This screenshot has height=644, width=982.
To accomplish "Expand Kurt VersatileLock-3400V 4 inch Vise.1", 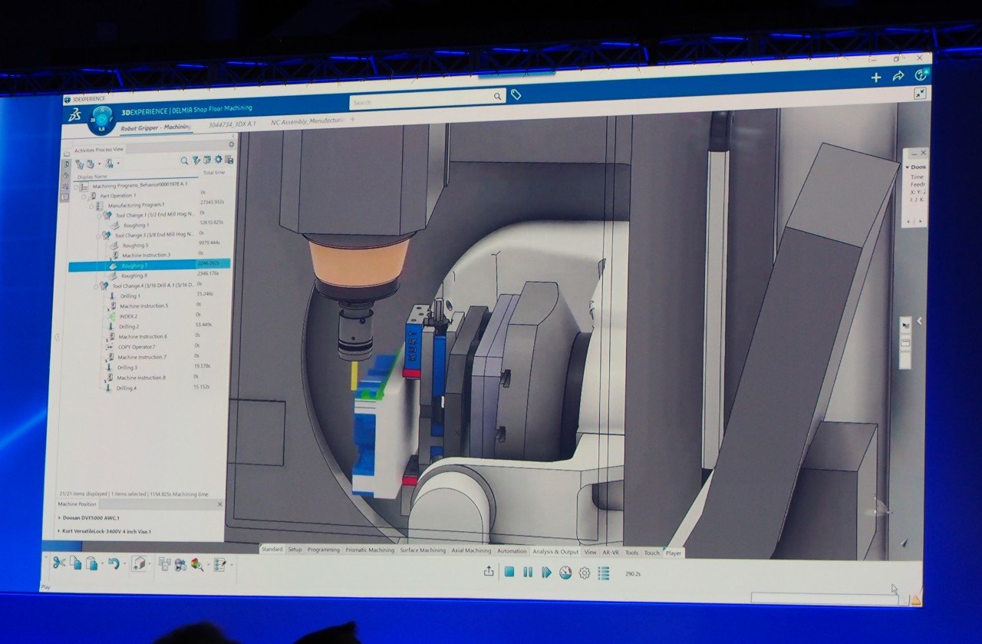I will tap(61, 532).
